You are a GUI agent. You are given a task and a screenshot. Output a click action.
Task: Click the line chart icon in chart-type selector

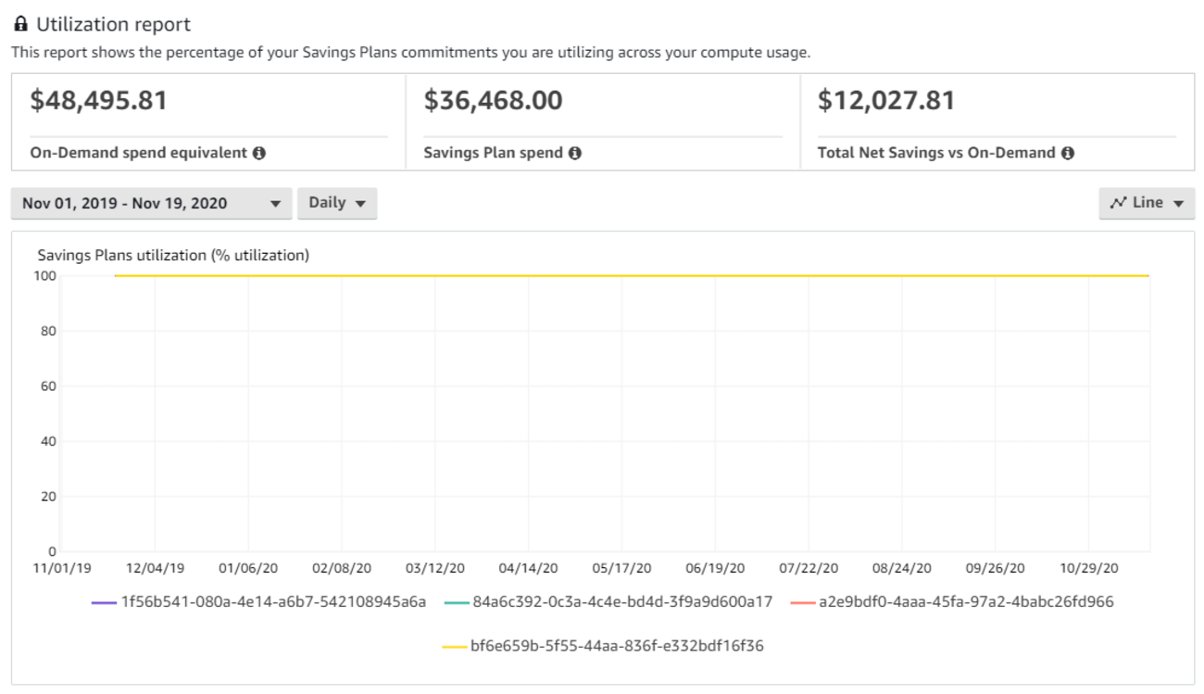coord(1119,203)
